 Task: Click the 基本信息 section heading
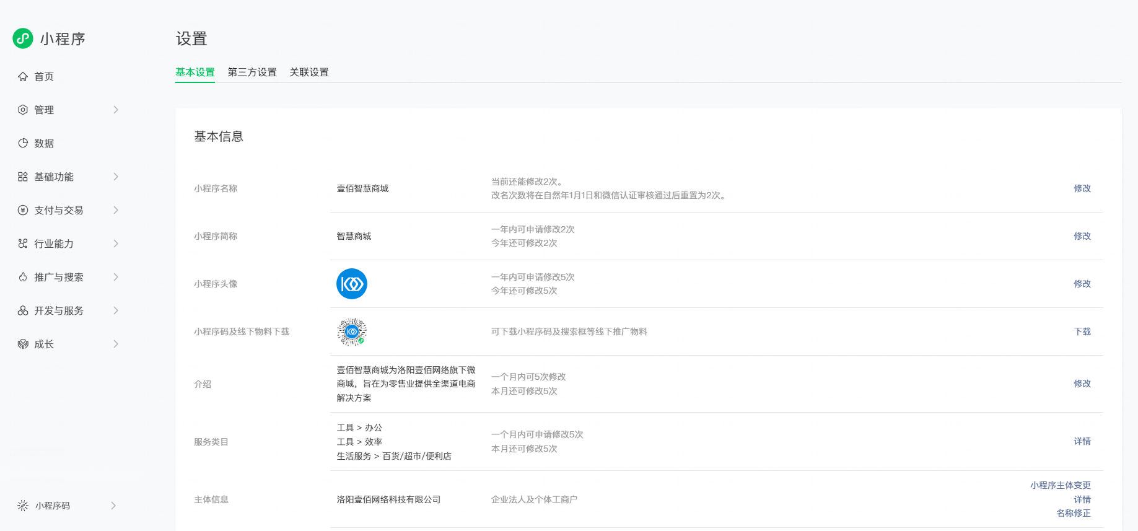(219, 136)
